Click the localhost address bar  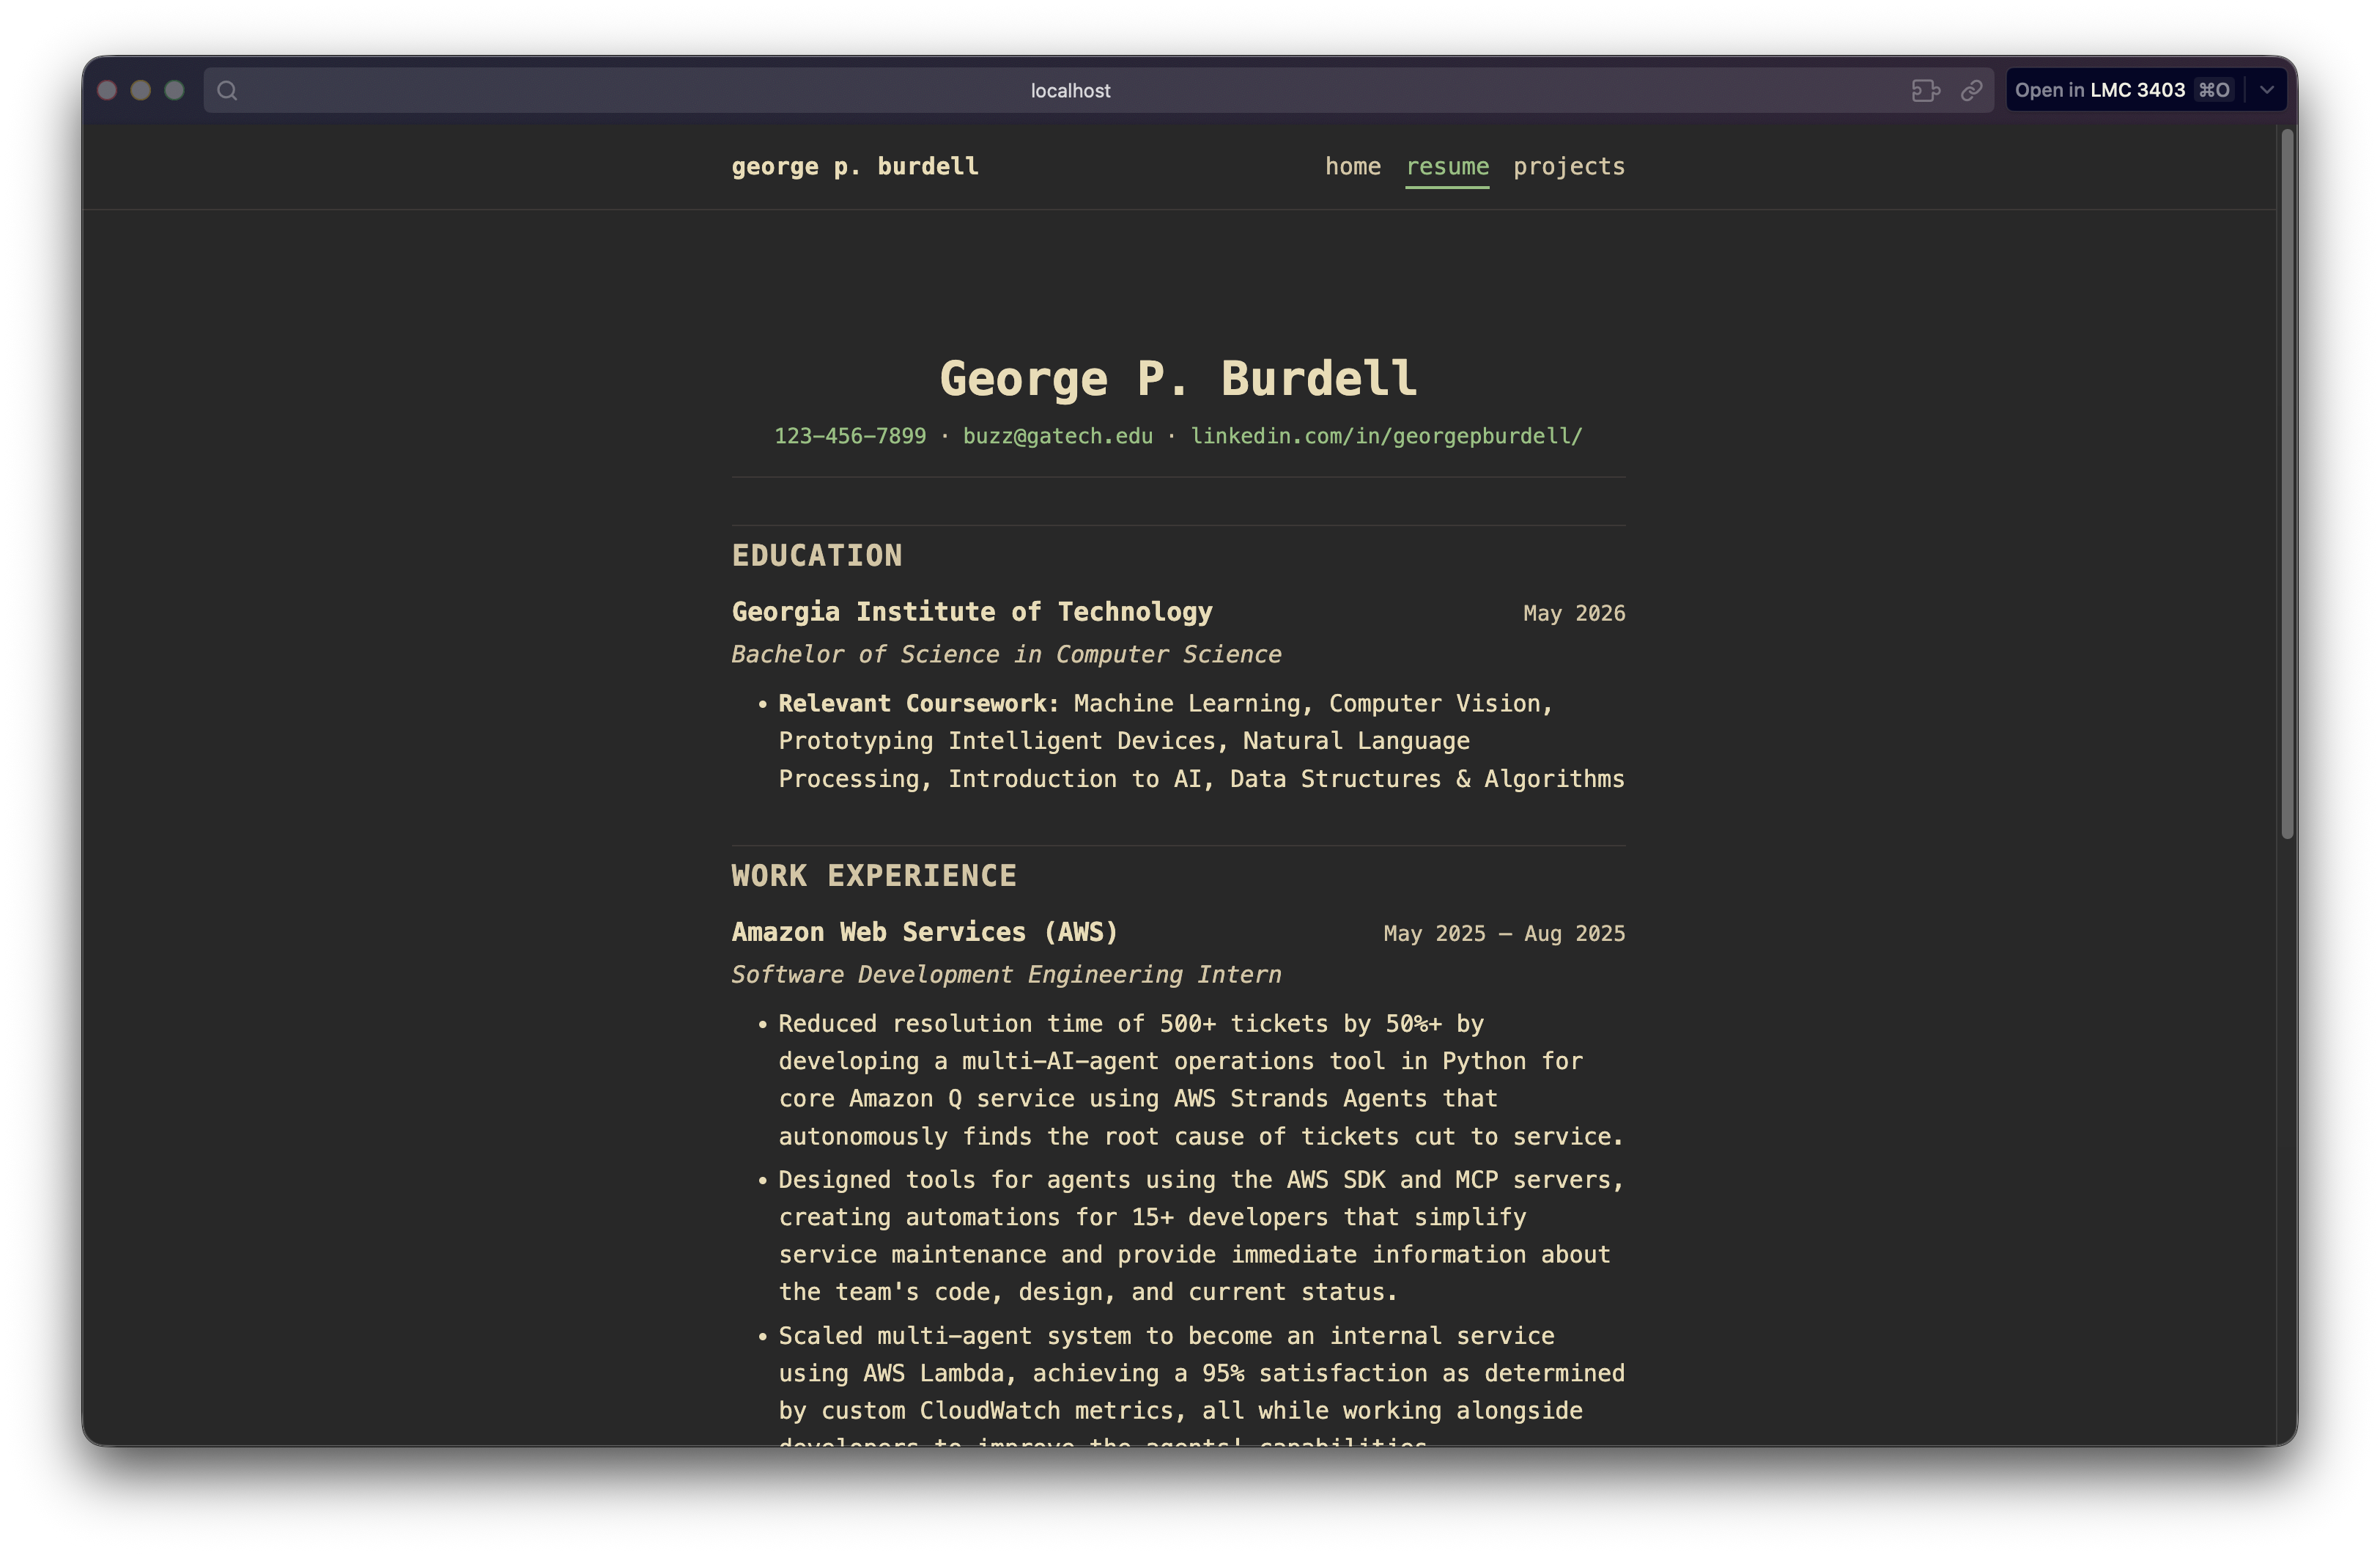pos(1070,90)
